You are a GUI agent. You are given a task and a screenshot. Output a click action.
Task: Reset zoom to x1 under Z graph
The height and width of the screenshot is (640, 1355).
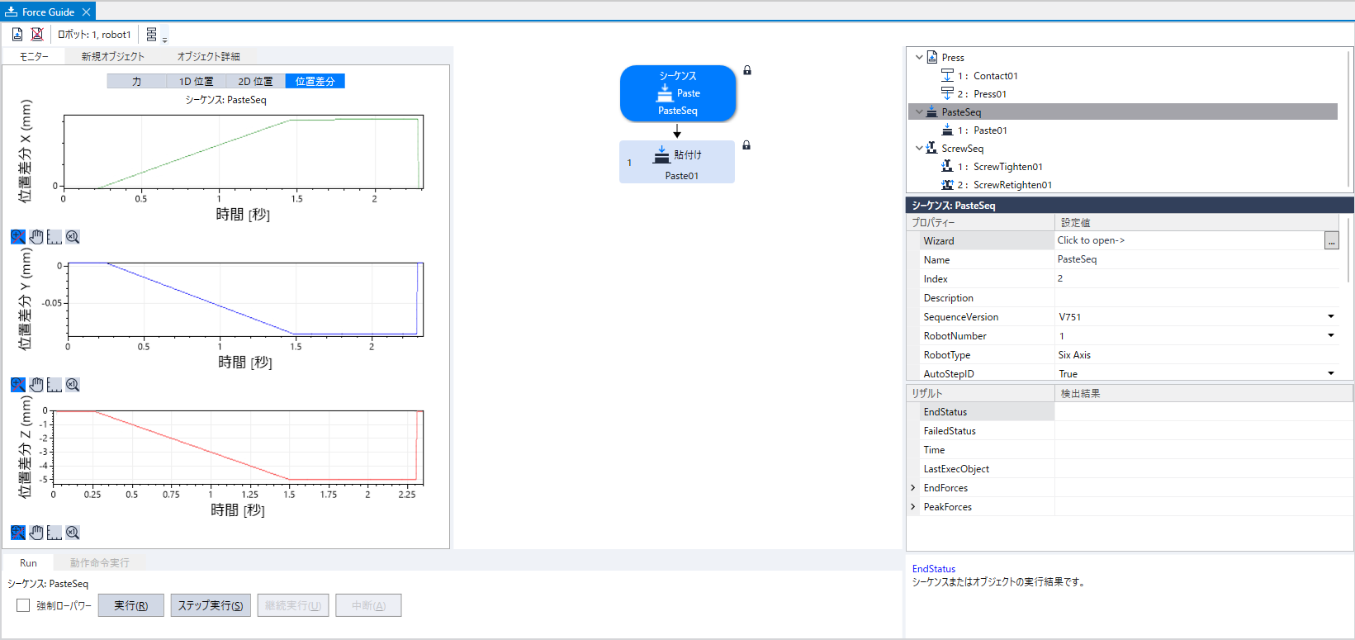coord(73,533)
